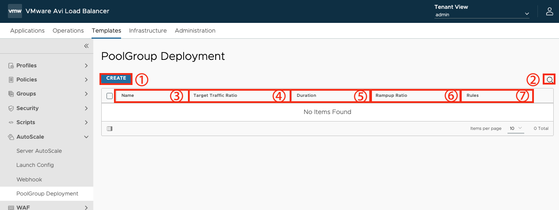Click the Security shield icon
559x210 pixels.
point(11,108)
